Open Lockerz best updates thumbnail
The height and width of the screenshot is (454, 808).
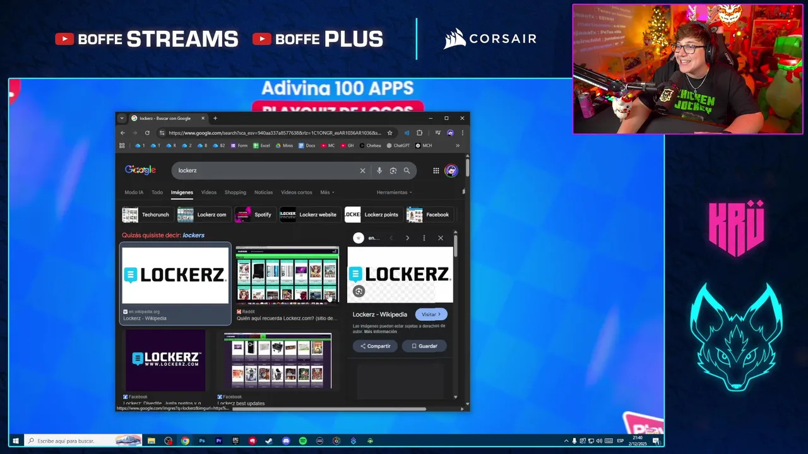(x=278, y=361)
